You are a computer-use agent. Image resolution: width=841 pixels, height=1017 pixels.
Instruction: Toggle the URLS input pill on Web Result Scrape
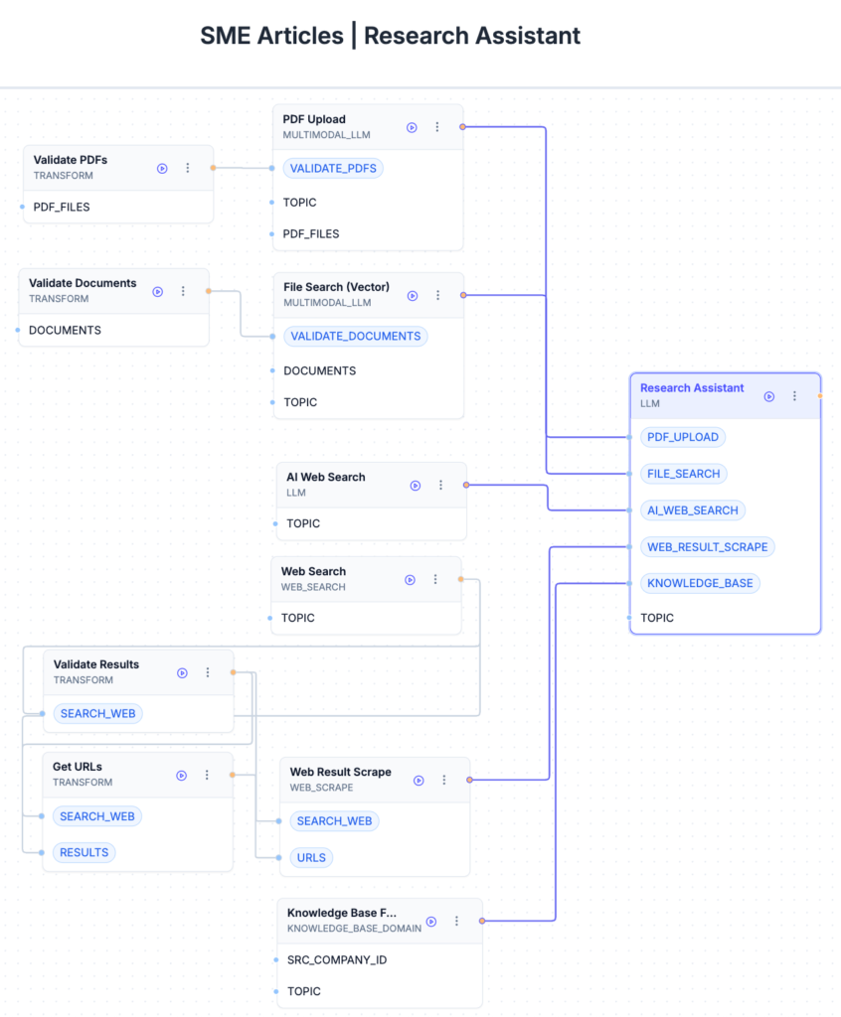310,857
